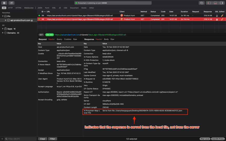Open the compose request icon
Screen dimensions: 226x141
click(x=11, y=3)
